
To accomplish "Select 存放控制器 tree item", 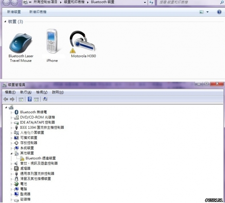I will pyautogui.click(x=29, y=143).
